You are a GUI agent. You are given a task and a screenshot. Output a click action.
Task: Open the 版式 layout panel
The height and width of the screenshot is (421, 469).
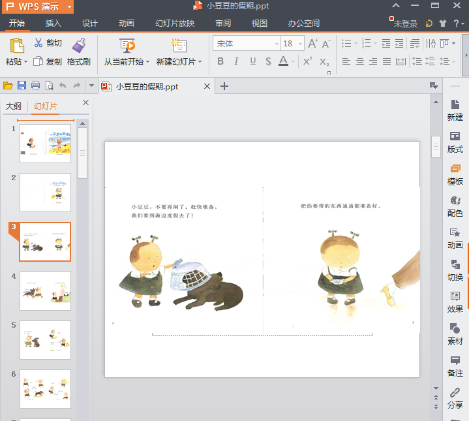[x=455, y=136]
